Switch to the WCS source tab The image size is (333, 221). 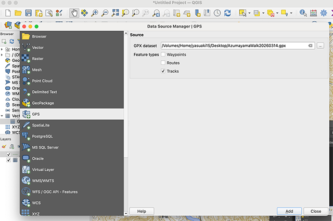click(x=72, y=203)
